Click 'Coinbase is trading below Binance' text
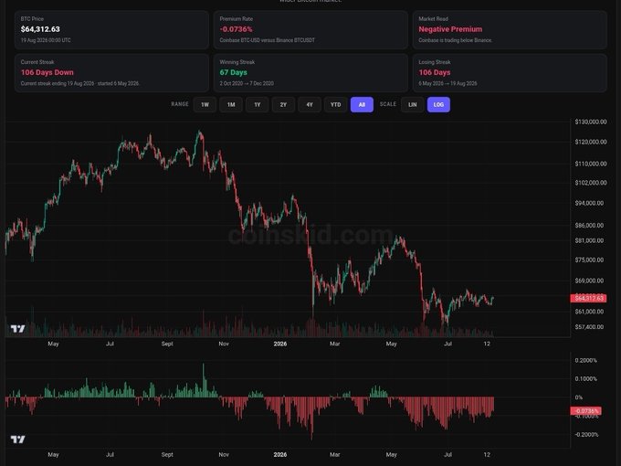This screenshot has width=621, height=466. pos(456,40)
